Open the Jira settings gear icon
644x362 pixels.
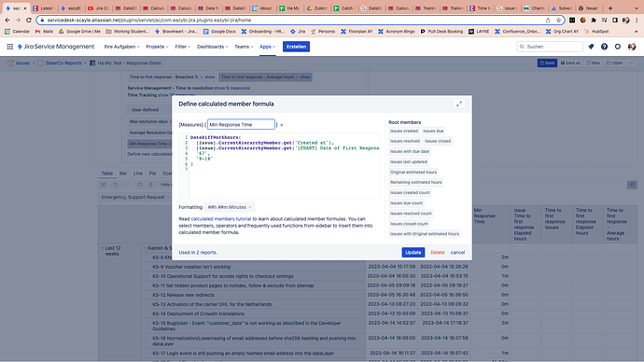[618, 47]
